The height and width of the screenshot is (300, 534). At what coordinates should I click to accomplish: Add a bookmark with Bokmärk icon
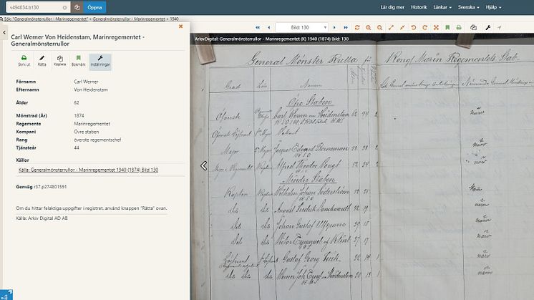pyautogui.click(x=79, y=60)
